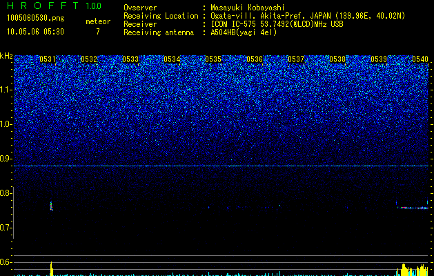Click the meteor count value 7
Image resolution: width=434 pixels, height=276 pixels.
(x=98, y=32)
